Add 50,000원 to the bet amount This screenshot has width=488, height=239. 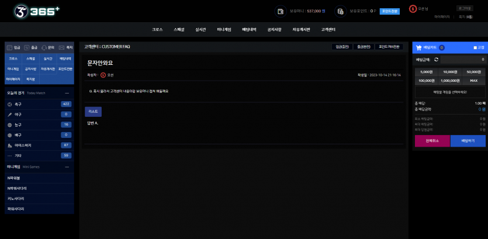point(474,72)
